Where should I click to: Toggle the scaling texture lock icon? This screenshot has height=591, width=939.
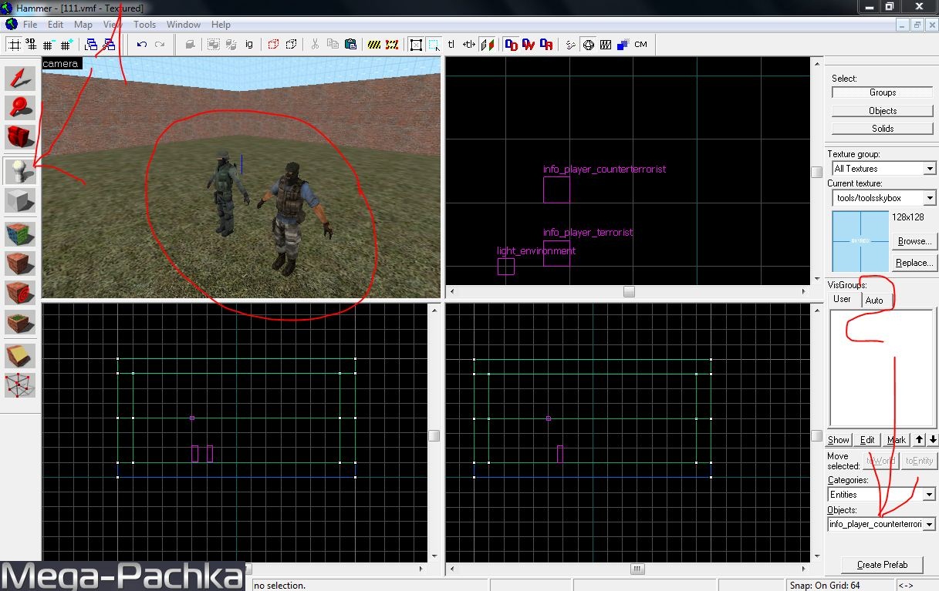[469, 45]
